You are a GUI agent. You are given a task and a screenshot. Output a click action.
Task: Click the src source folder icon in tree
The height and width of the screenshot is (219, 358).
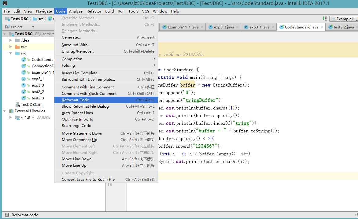click(x=17, y=53)
